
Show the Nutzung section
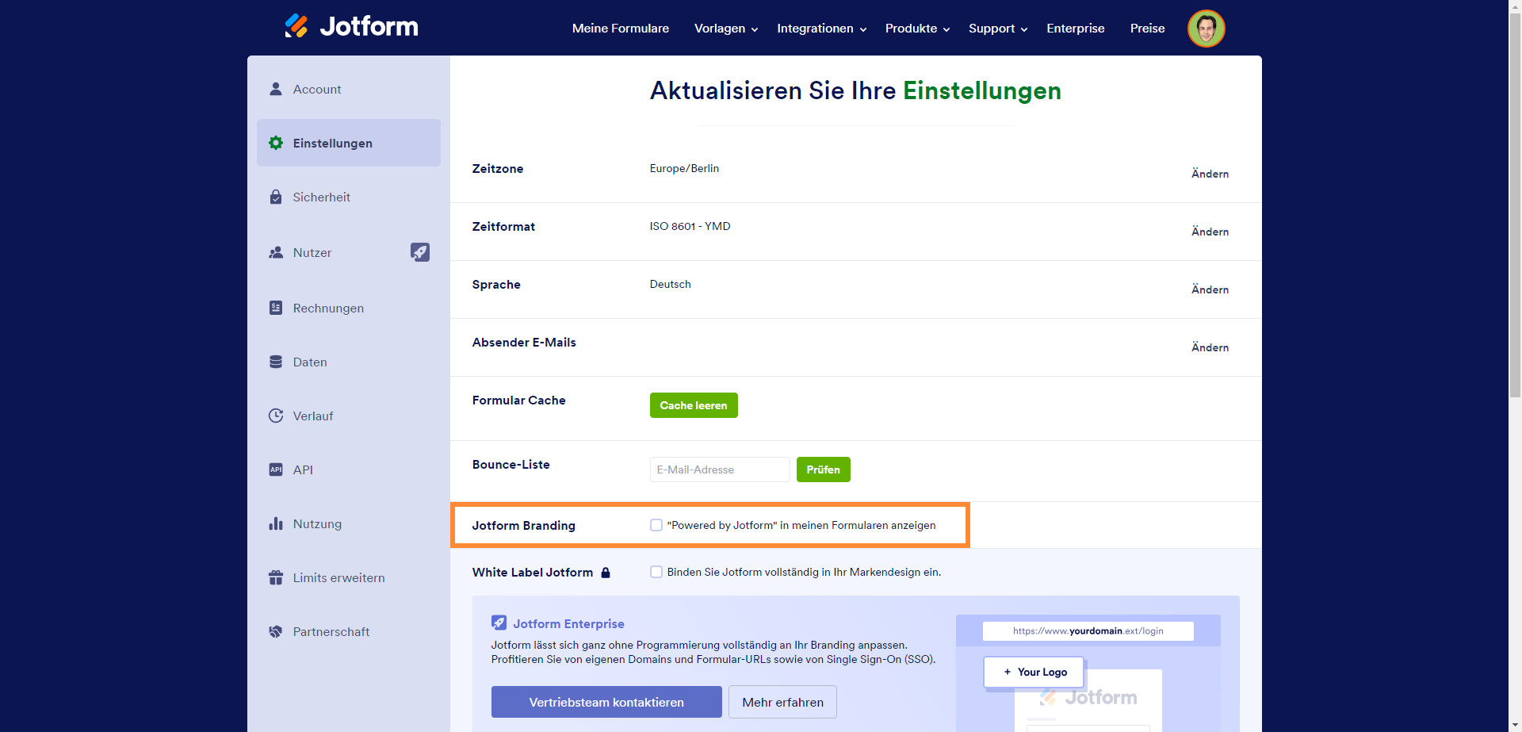(349, 523)
